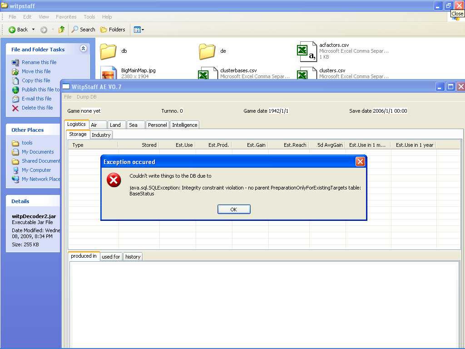Click the Rename this file icon
Viewport: 465px width, 349px height.
click(x=15, y=62)
